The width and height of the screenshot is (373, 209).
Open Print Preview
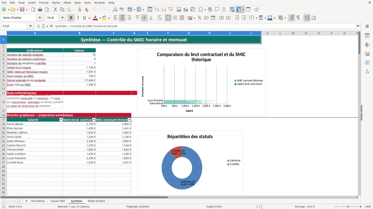click(x=47, y=10)
